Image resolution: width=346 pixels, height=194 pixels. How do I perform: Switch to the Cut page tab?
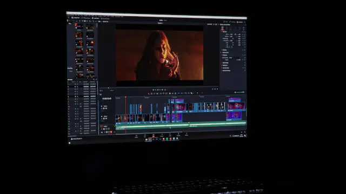tap(145, 135)
